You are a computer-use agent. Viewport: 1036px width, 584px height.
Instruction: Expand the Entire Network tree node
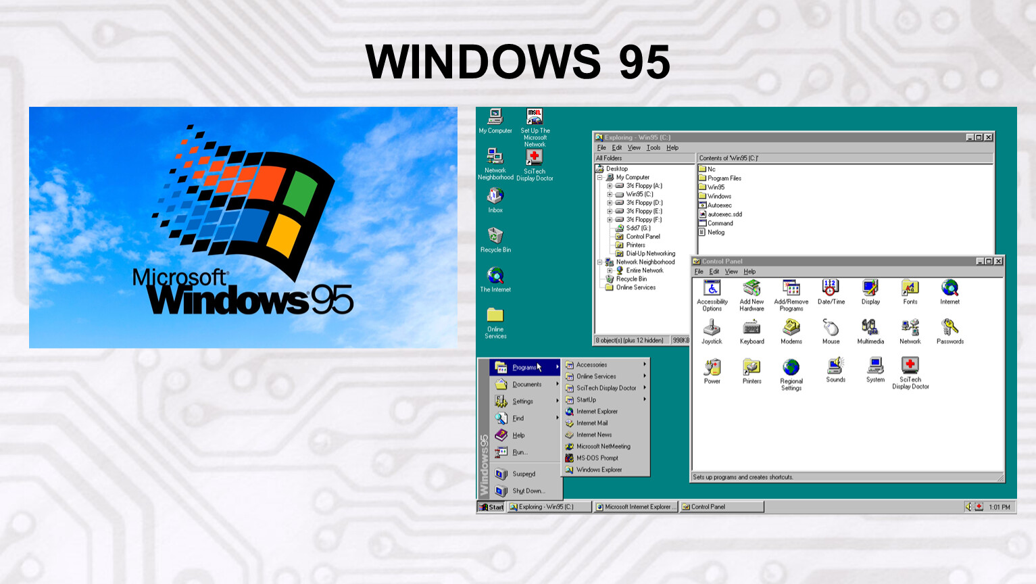tap(610, 270)
